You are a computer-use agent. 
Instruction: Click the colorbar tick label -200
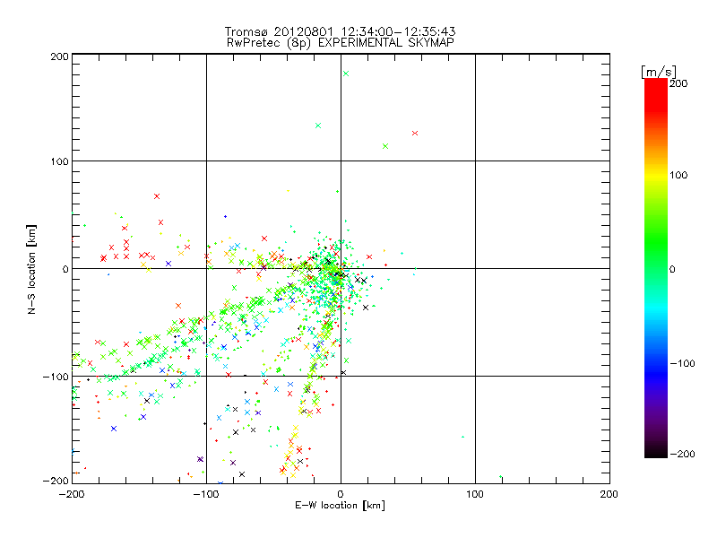(x=682, y=454)
